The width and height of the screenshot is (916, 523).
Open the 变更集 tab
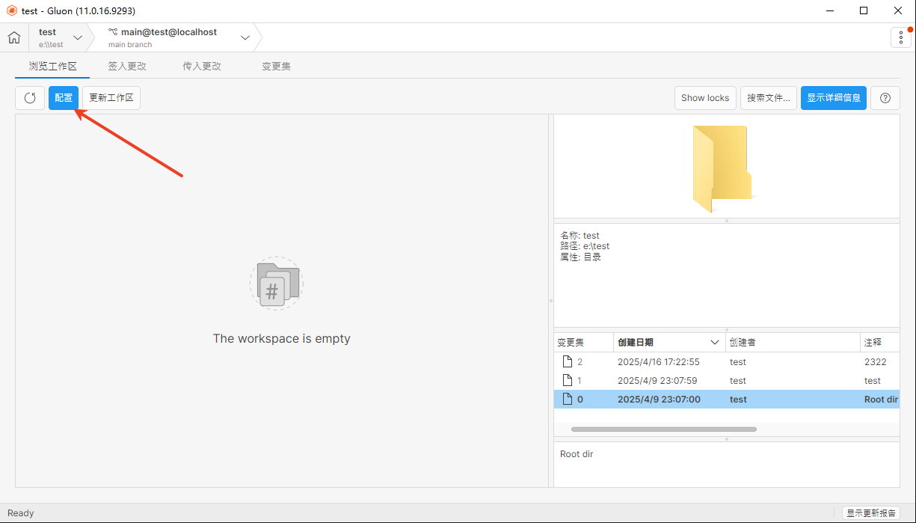coord(276,66)
